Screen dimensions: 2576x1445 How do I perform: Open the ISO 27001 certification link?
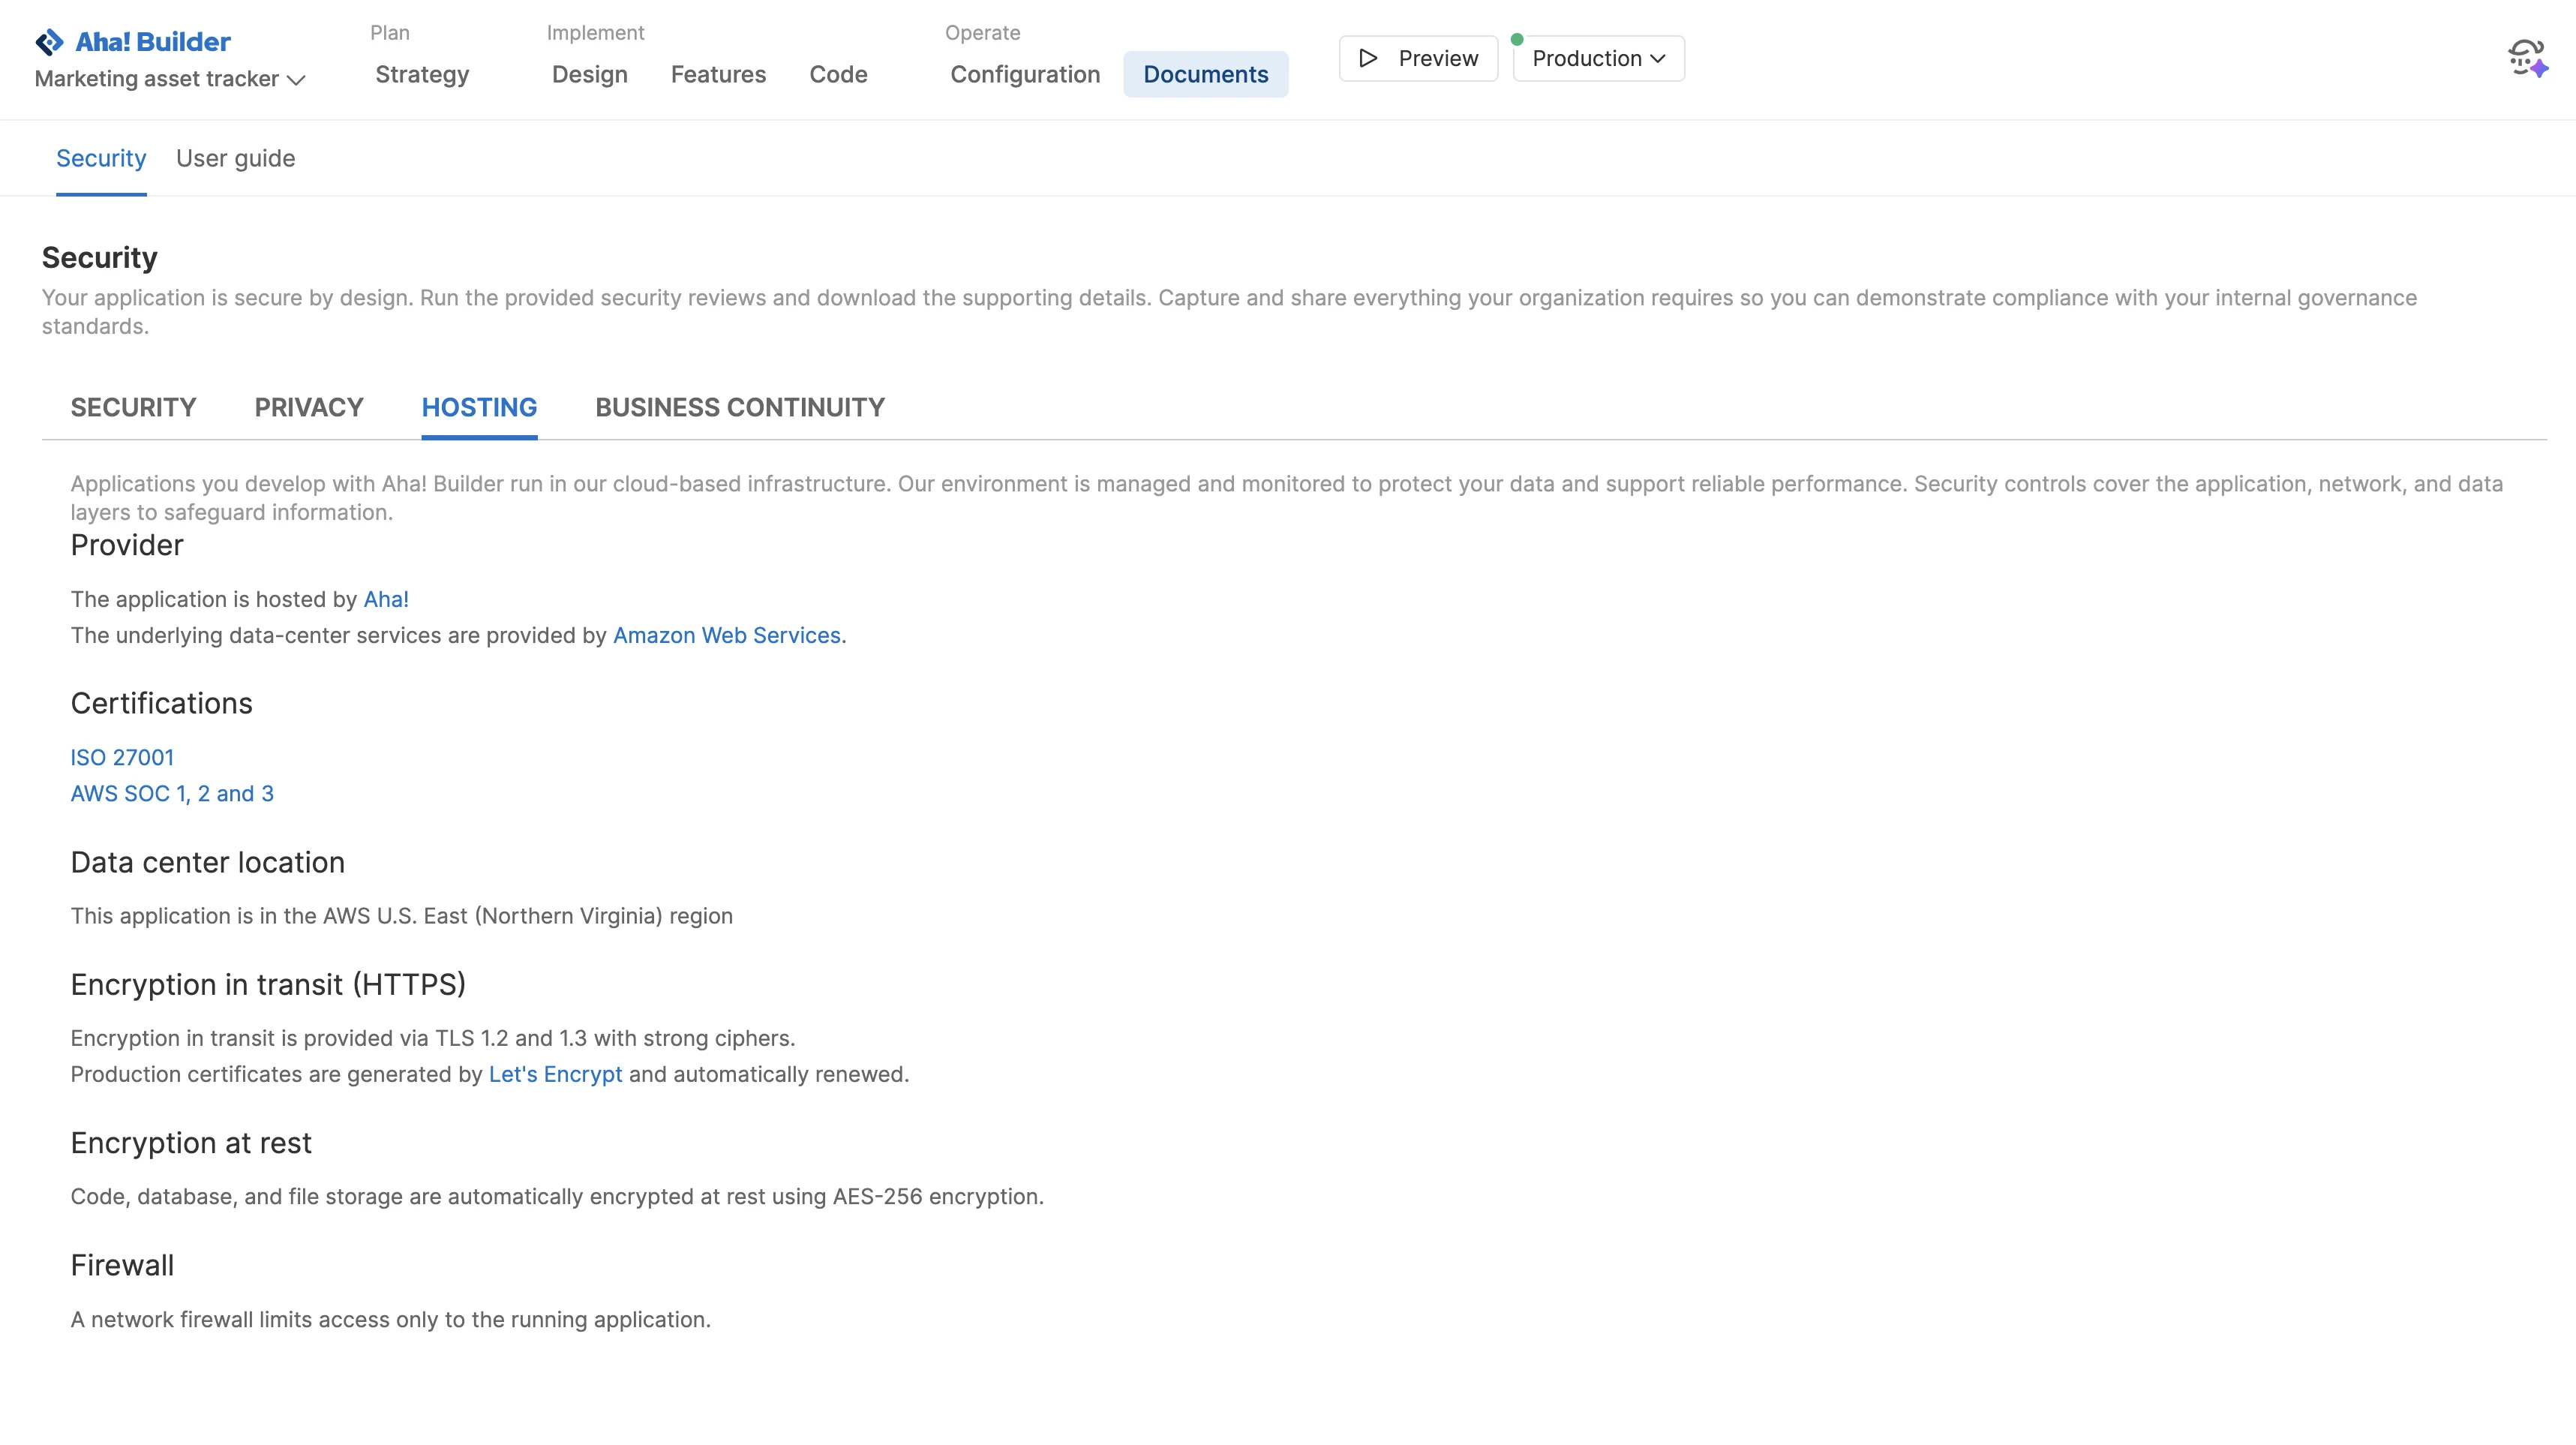[x=122, y=757]
